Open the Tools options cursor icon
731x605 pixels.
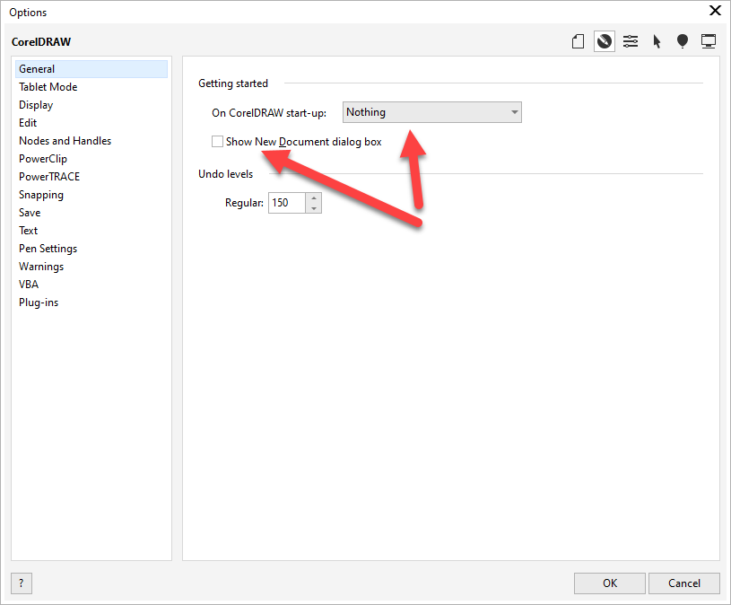tap(657, 41)
